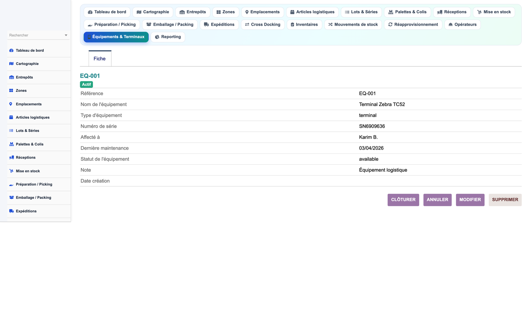Click the MODIFIER button
The image size is (531, 328).
coord(470,200)
